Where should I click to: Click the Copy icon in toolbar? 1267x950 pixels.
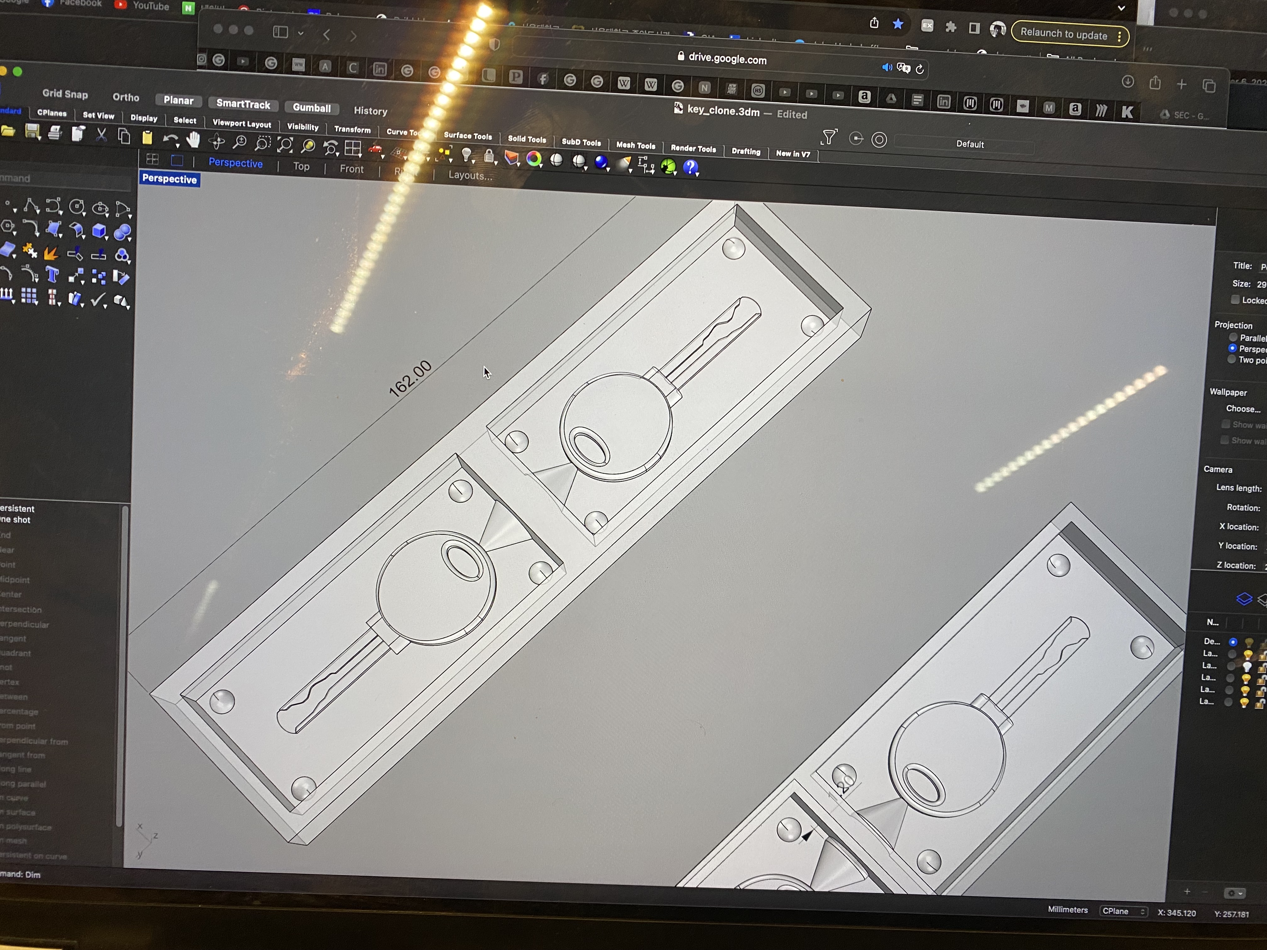click(x=124, y=136)
